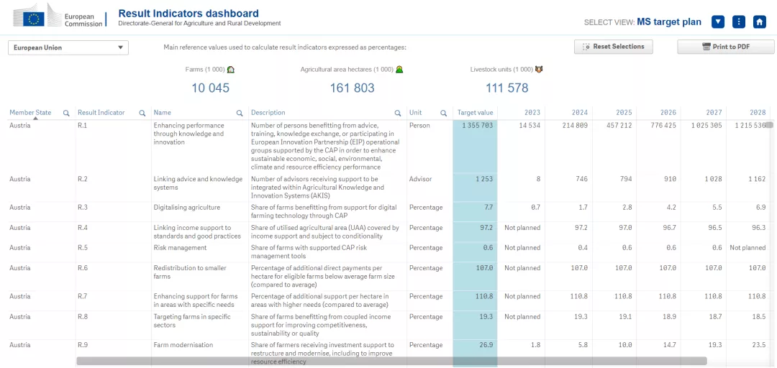Search the Result Indicator column
Image resolution: width=777 pixels, height=368 pixels.
142,113
